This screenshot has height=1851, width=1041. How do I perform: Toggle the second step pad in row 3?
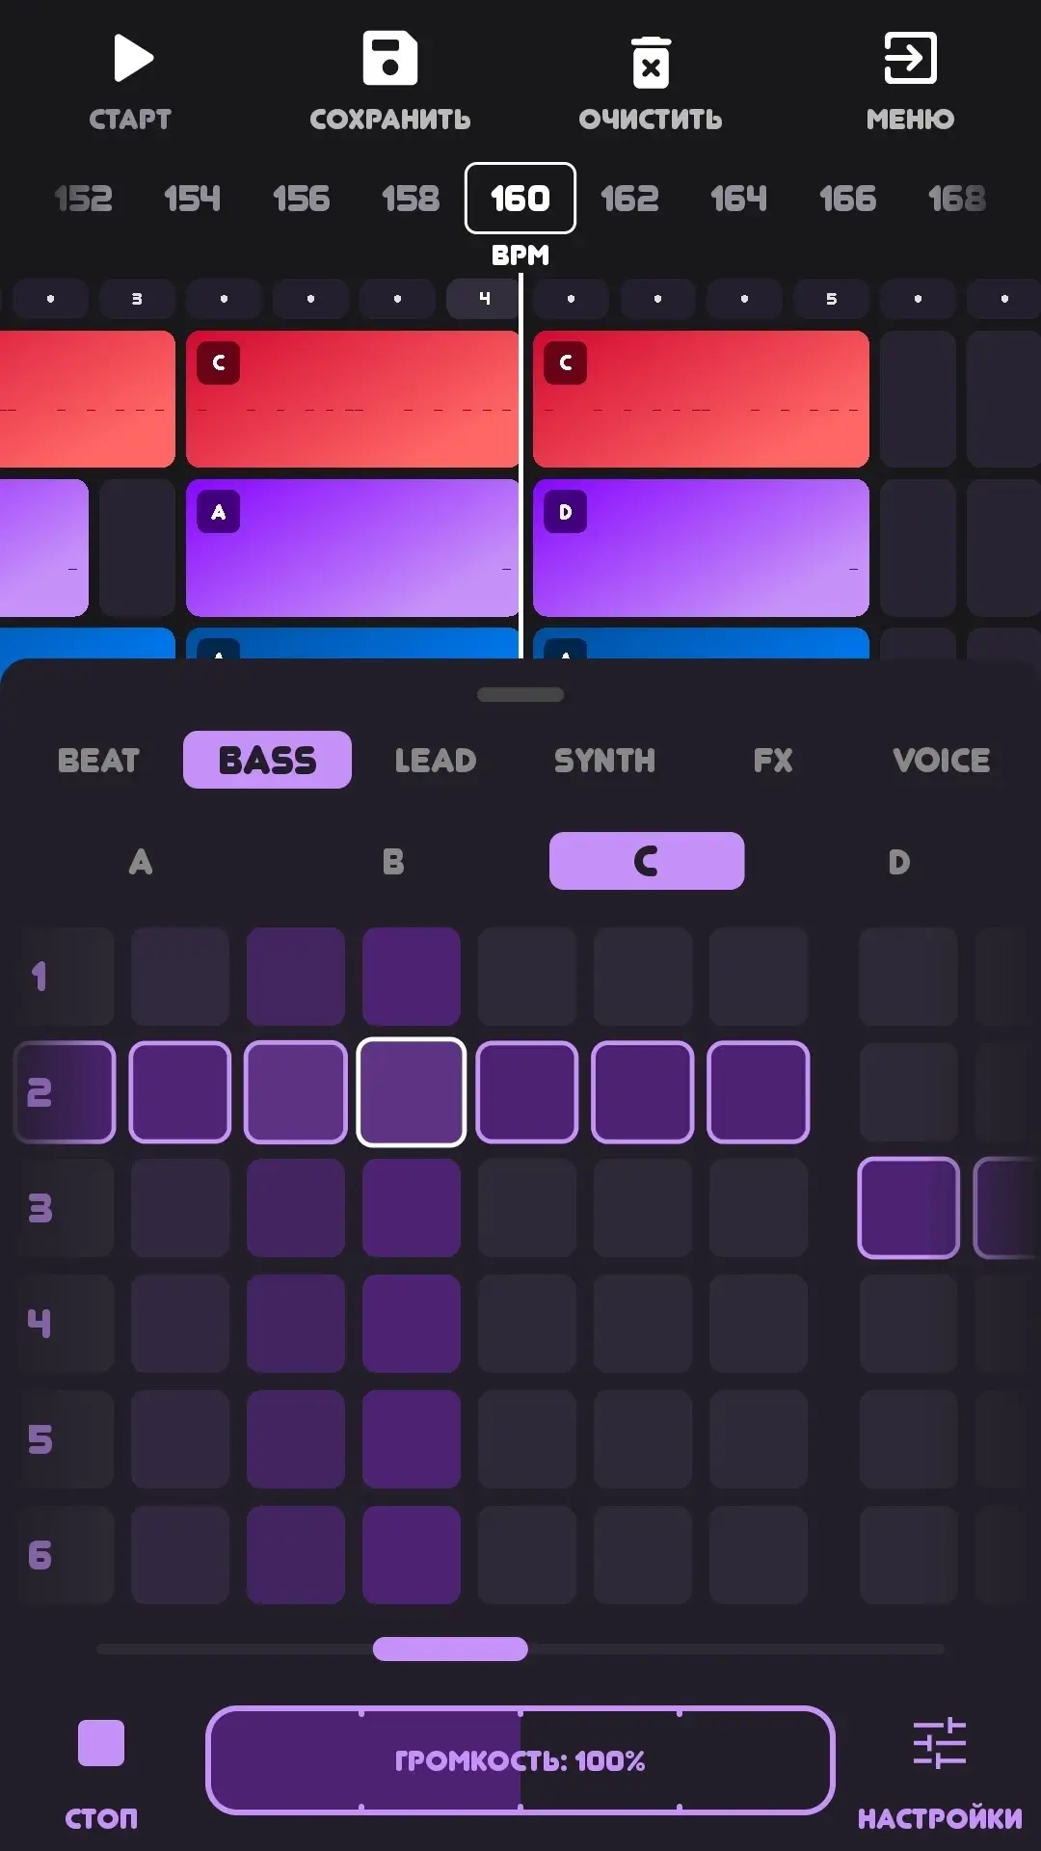tap(296, 1208)
